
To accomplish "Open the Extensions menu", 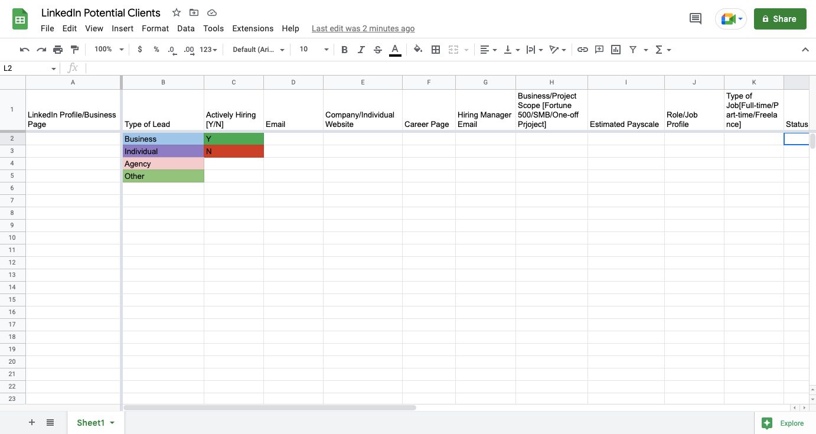I will tap(253, 28).
